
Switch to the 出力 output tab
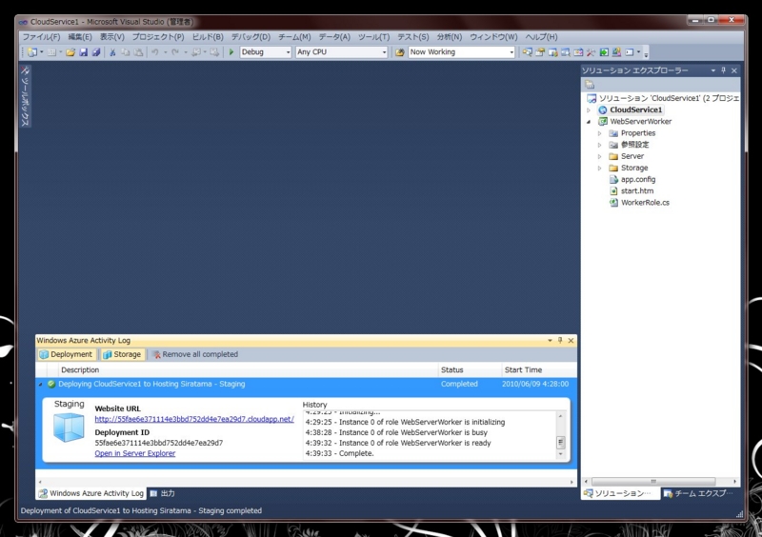(x=162, y=493)
